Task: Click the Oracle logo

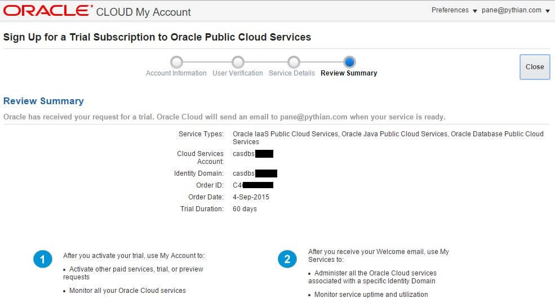Action: [x=48, y=11]
